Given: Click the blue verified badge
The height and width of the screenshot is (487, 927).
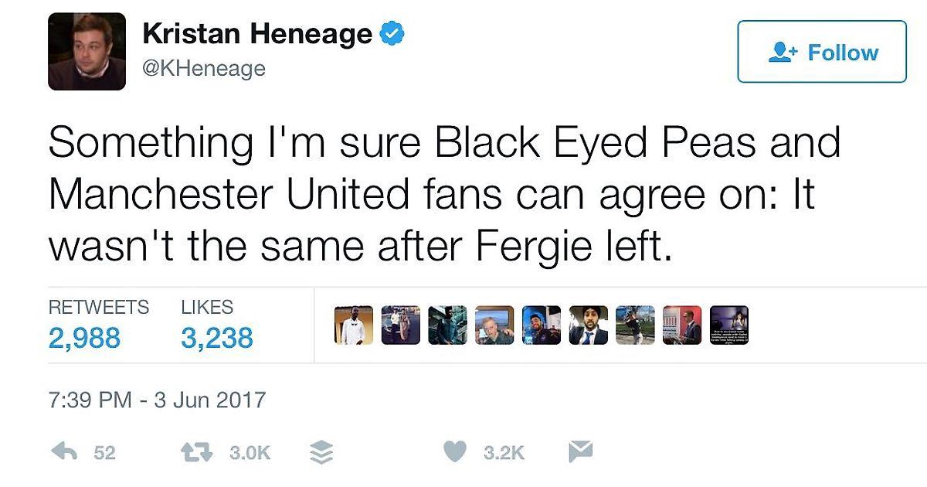Looking at the screenshot, I should 393,34.
